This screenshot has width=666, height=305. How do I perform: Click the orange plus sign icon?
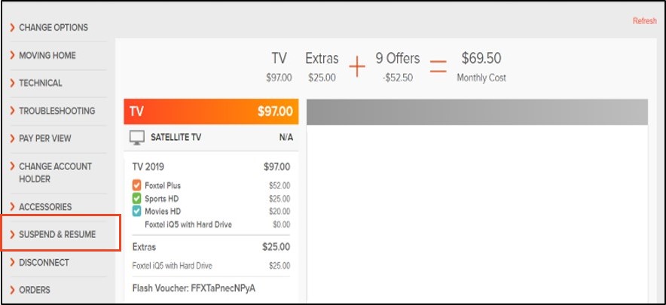(357, 68)
